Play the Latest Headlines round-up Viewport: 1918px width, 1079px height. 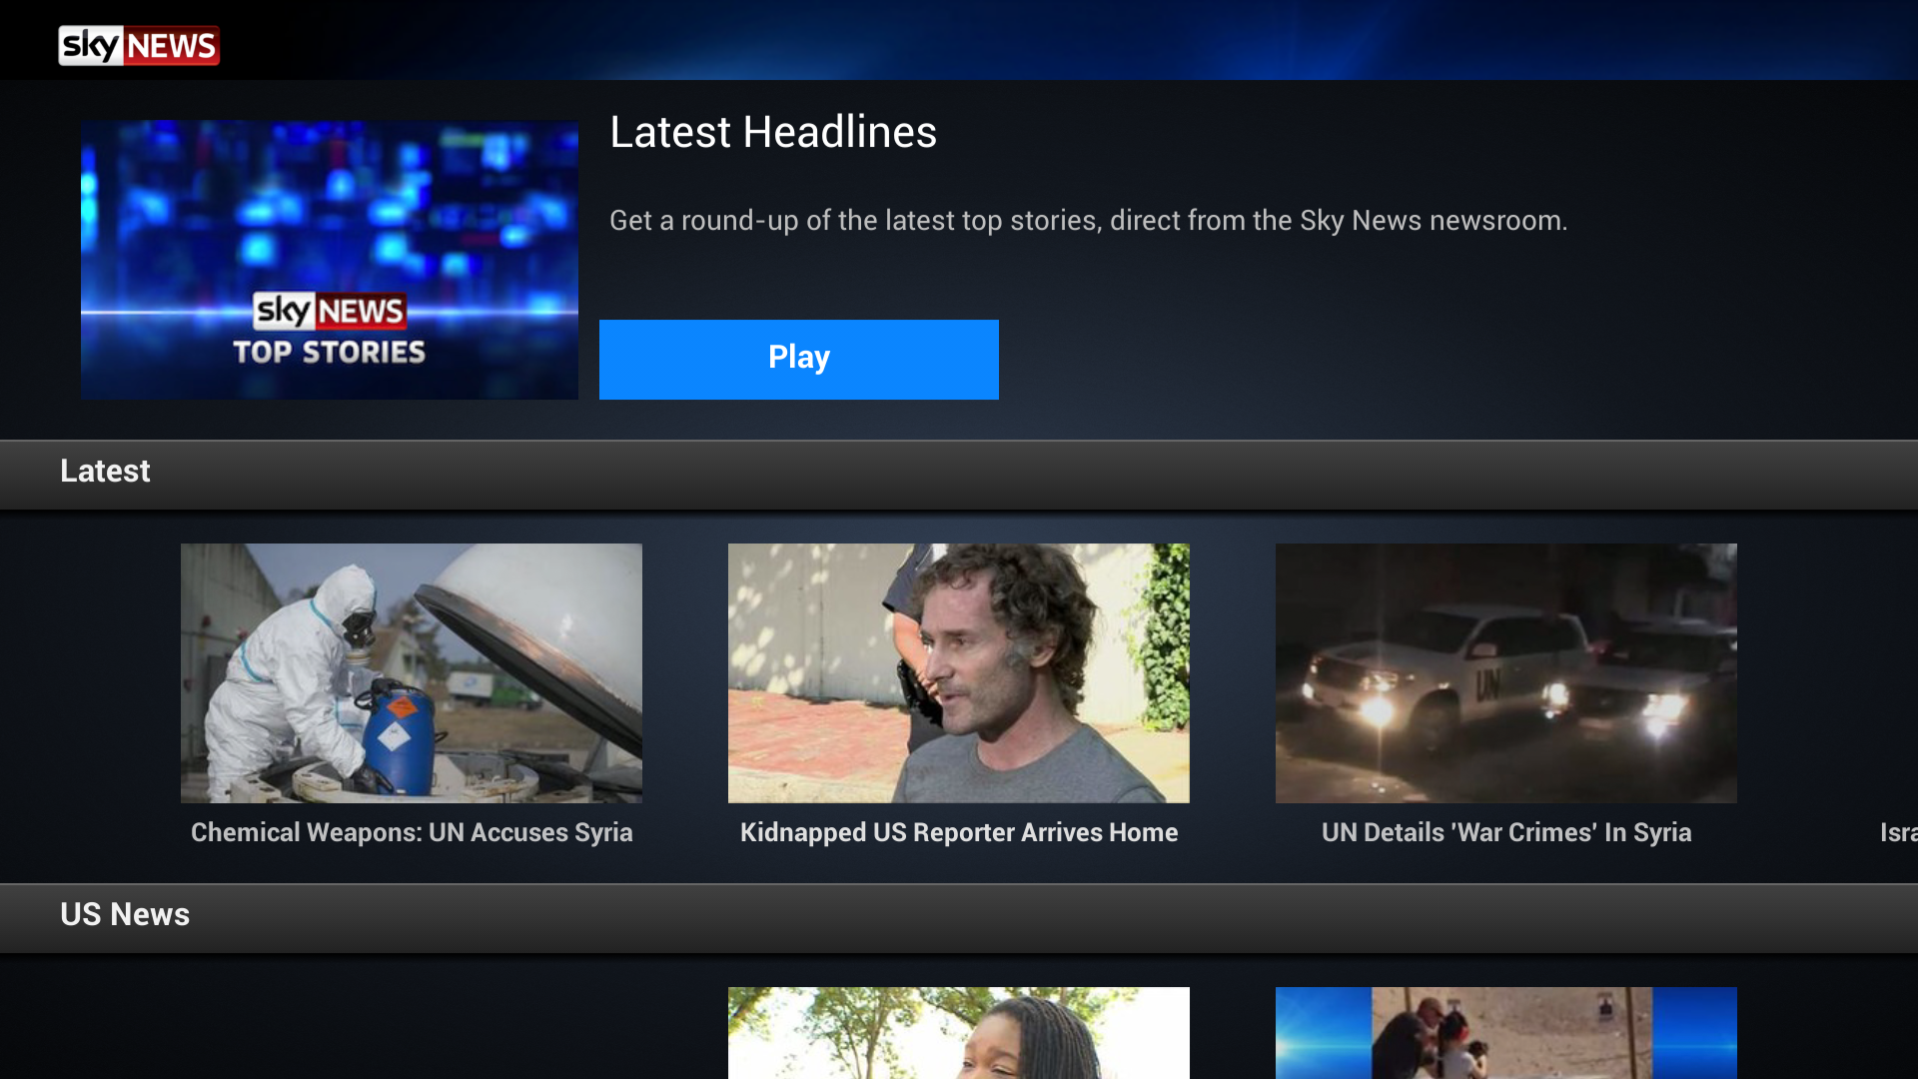click(798, 359)
